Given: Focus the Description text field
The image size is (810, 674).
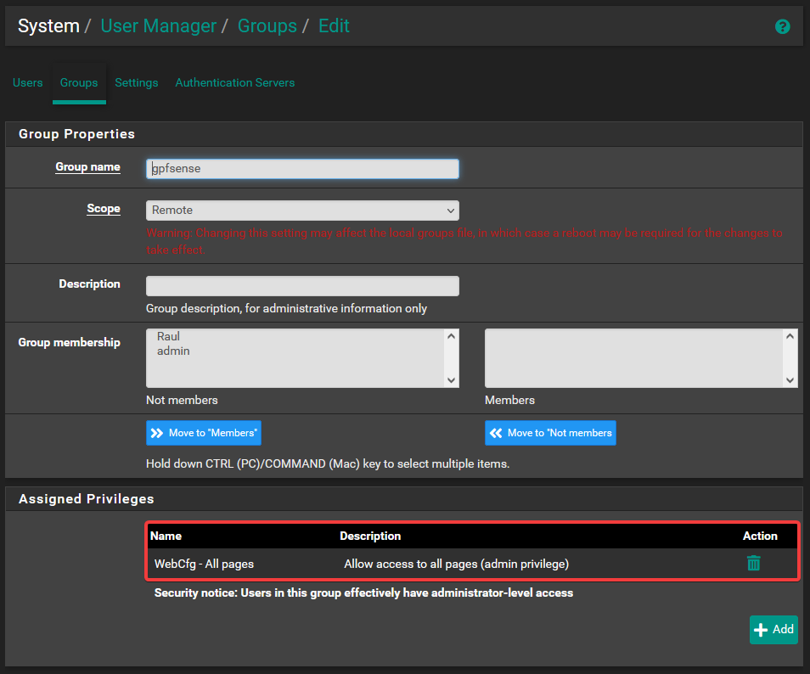Looking at the screenshot, I should pos(302,285).
